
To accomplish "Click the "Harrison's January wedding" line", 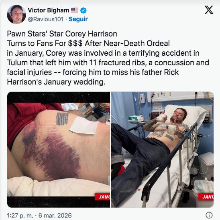I will pos(56,82).
